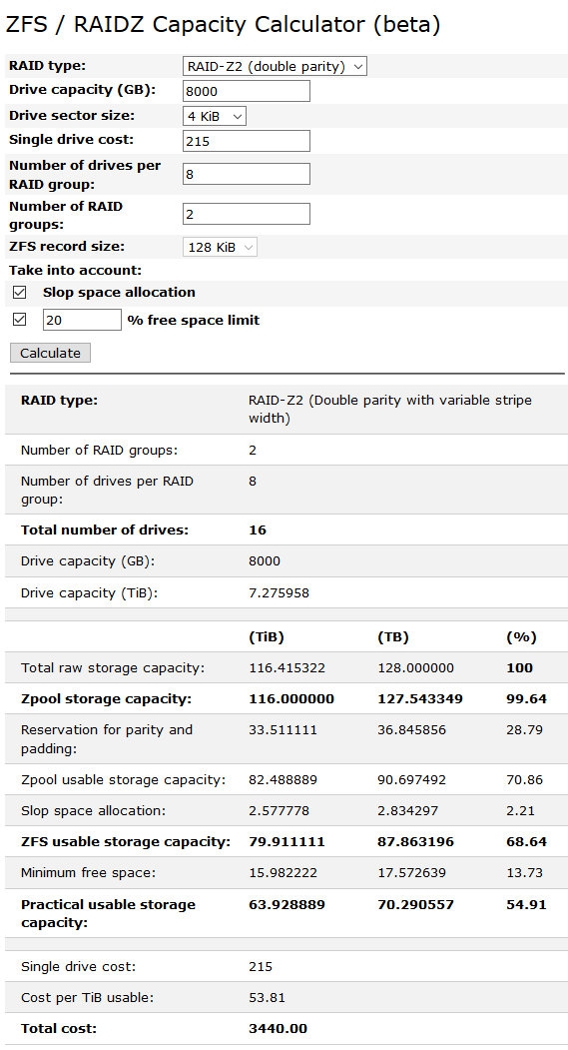Click the Total cost value 3440.00
The width and height of the screenshot is (568, 1050).
[278, 1029]
